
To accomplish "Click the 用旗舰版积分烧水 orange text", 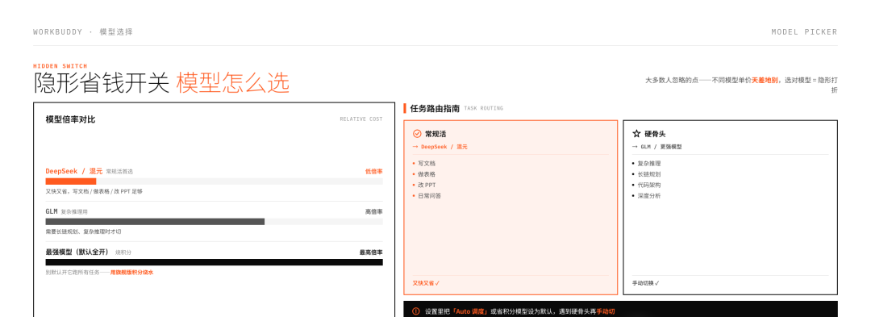I will (131, 273).
